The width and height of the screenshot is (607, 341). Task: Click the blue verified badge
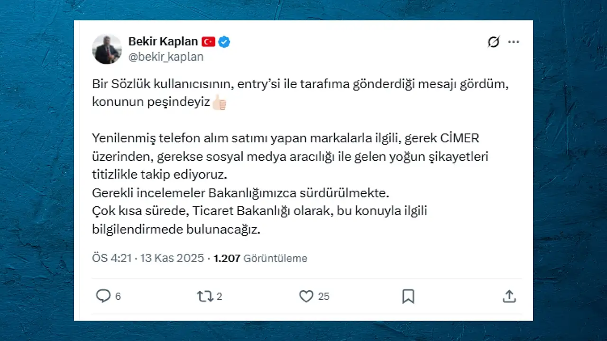tap(224, 42)
